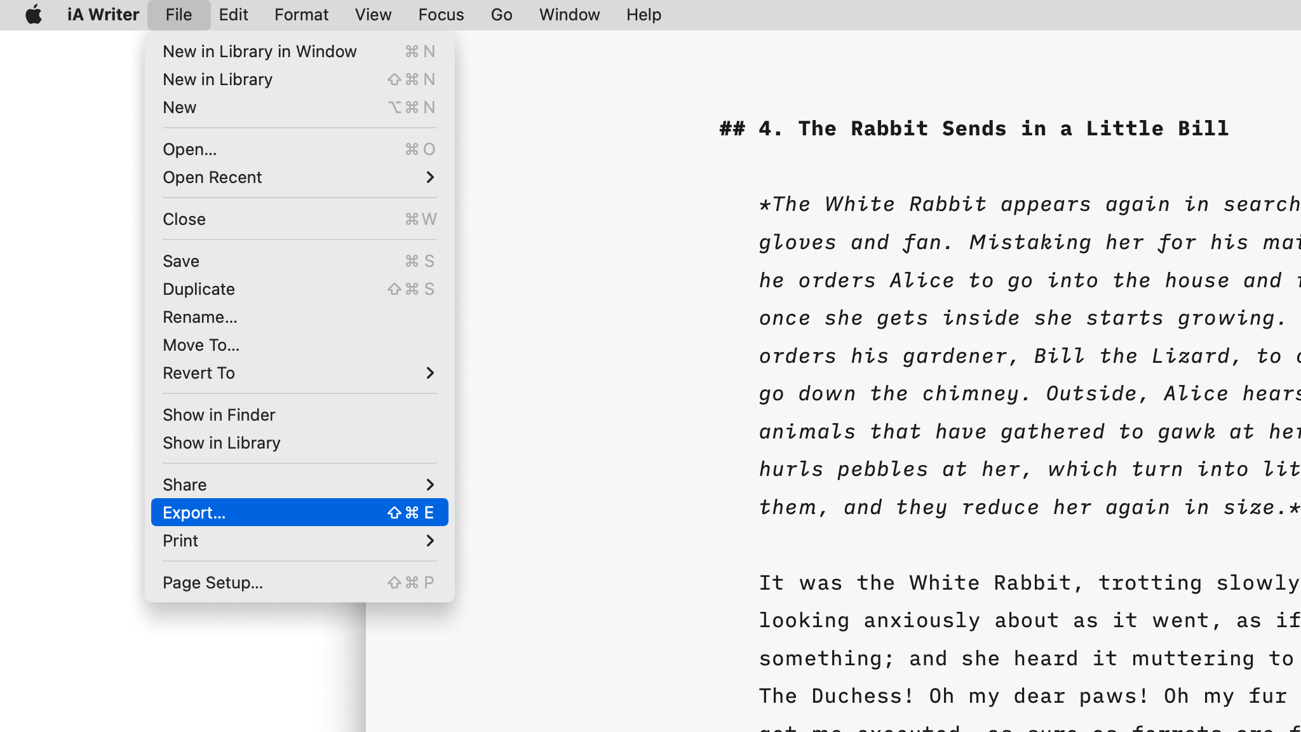This screenshot has height=732, width=1301.
Task: Choose Rename… menu item
Action: click(199, 317)
